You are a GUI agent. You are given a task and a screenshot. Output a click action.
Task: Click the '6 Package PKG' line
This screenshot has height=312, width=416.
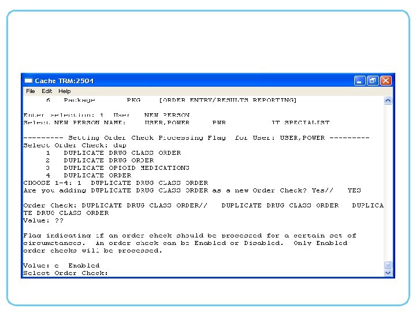[171, 100]
